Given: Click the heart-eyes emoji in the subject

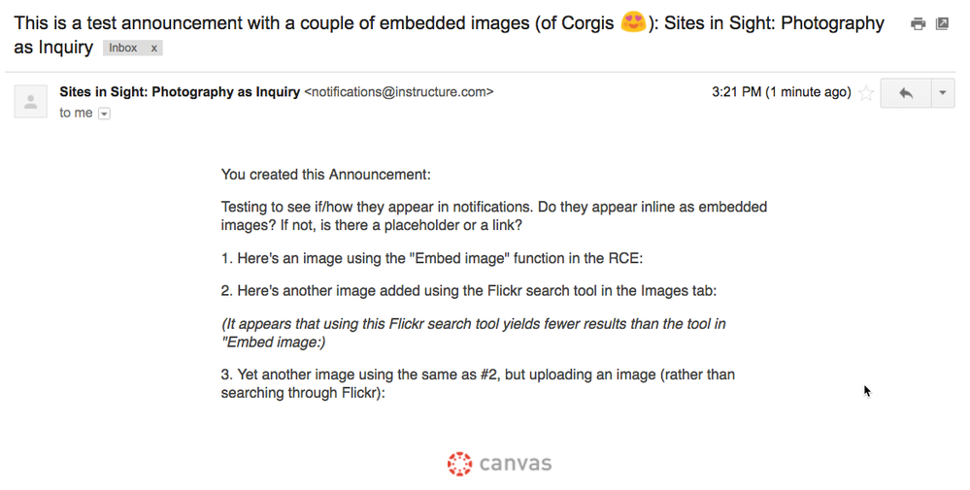Looking at the screenshot, I should coord(633,22).
